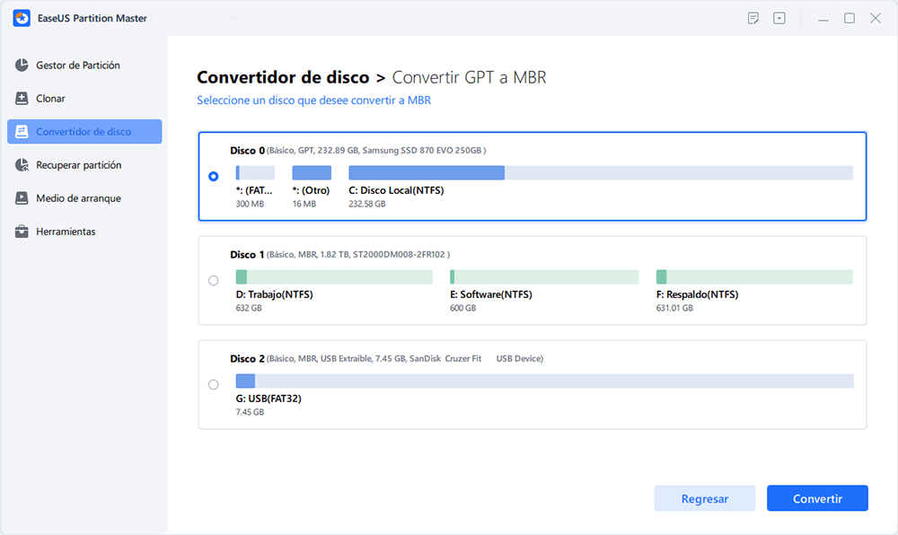Click the 631.01 GB size text

point(674,309)
